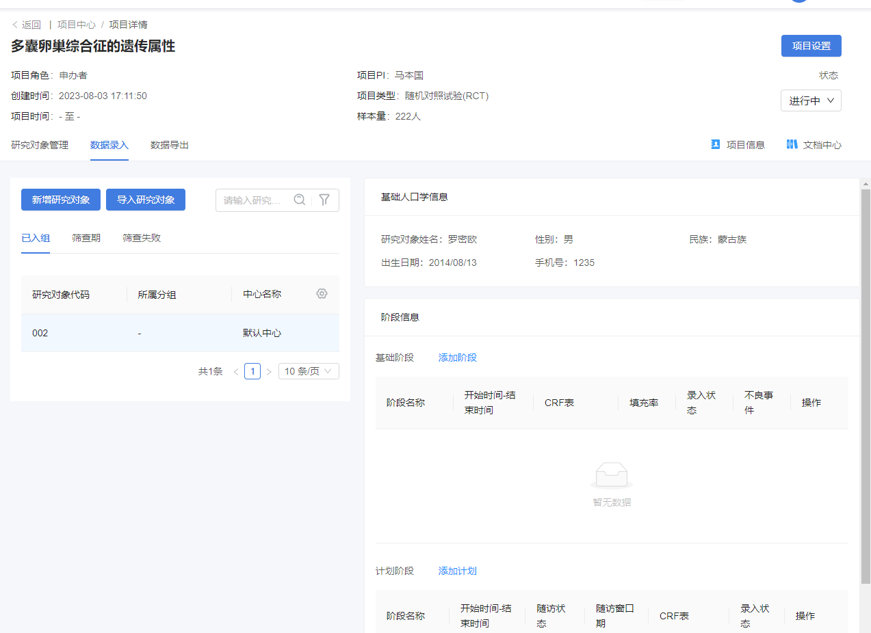Select the 筛查期 tab
Screen dimensions: 871x633
(86, 238)
